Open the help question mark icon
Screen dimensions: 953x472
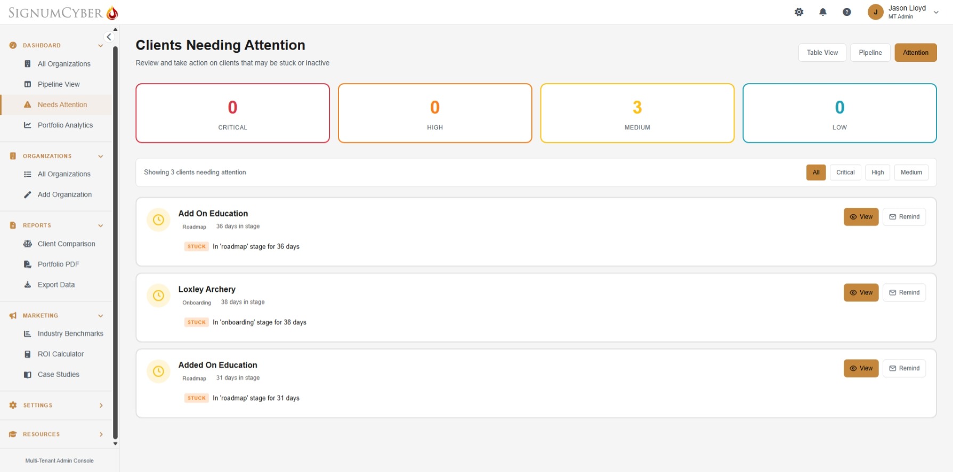[x=846, y=12]
